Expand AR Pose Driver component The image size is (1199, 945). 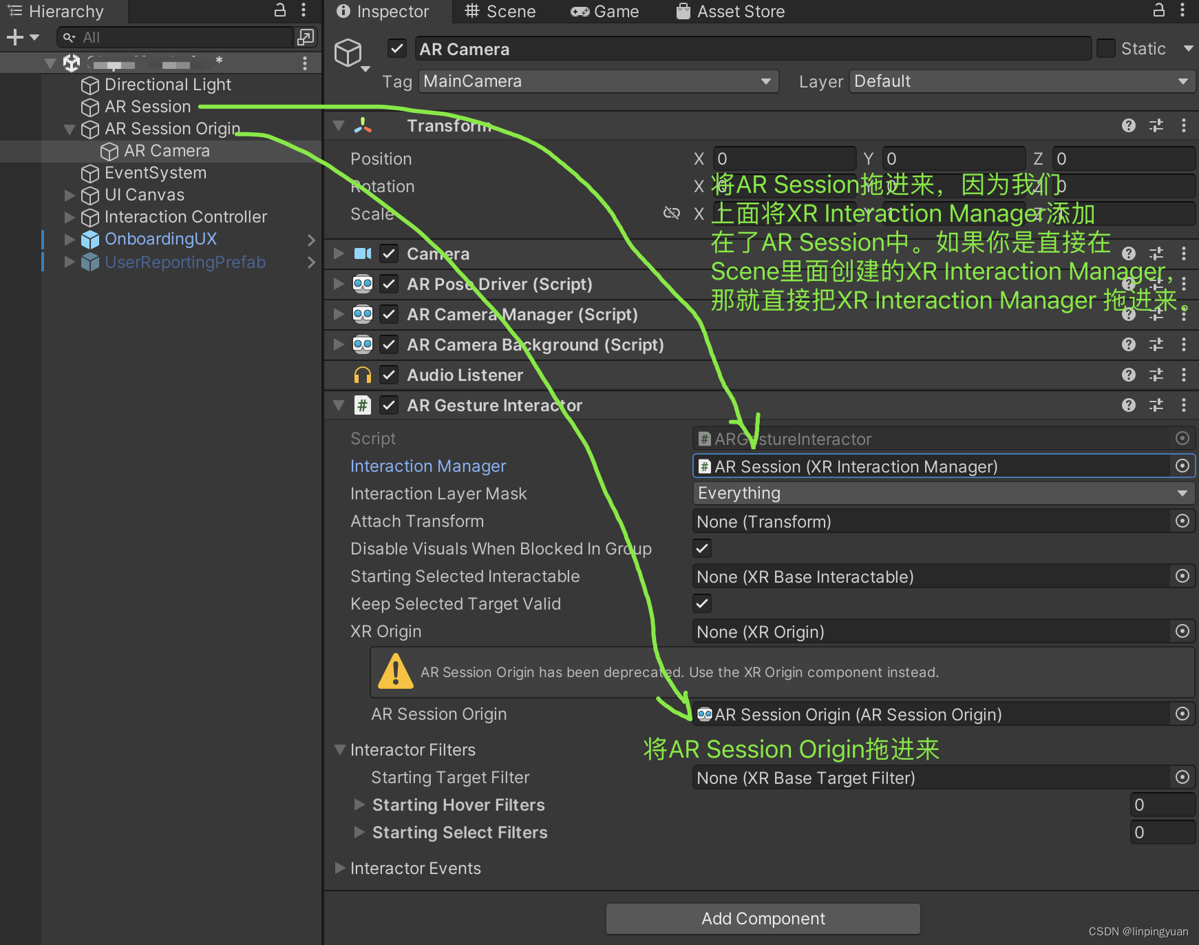tap(339, 284)
